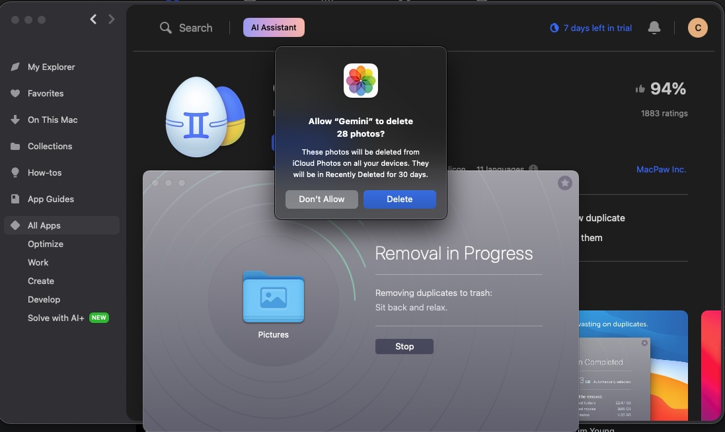Click the Gemini egg app icon

tap(206, 117)
